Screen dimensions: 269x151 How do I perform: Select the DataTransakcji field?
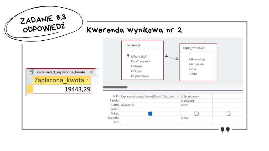pyautogui.click(x=141, y=61)
